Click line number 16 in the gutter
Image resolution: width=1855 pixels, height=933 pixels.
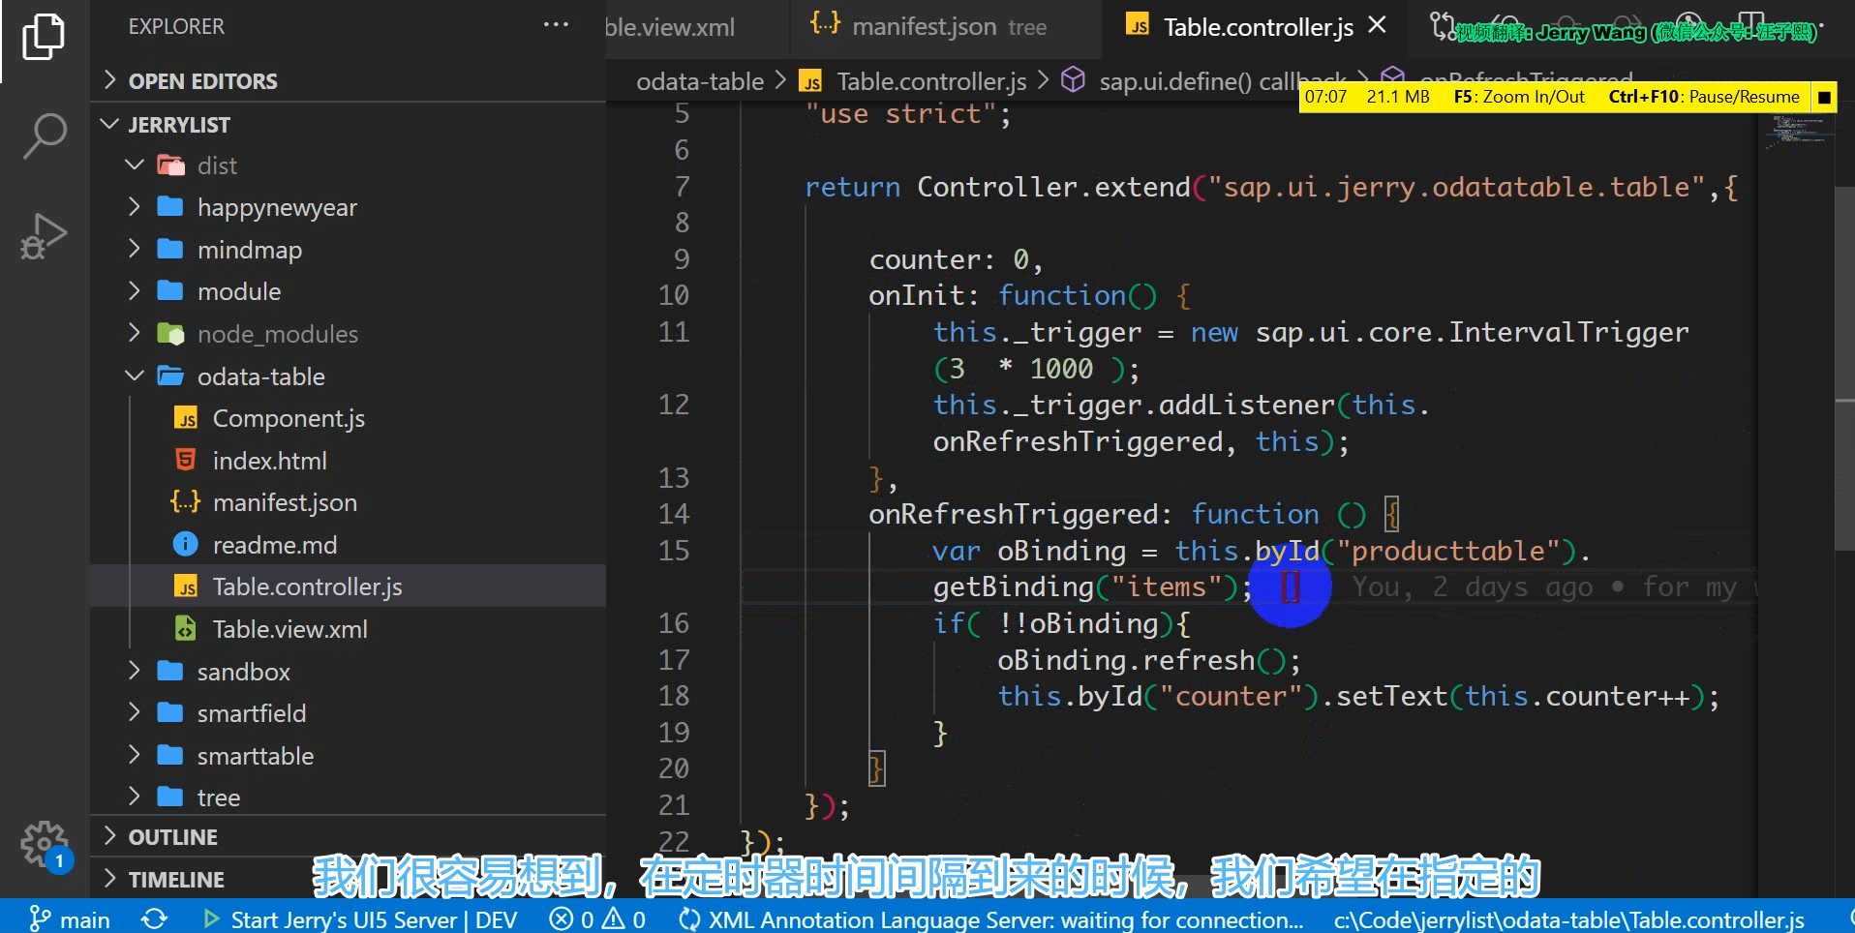coord(674,623)
